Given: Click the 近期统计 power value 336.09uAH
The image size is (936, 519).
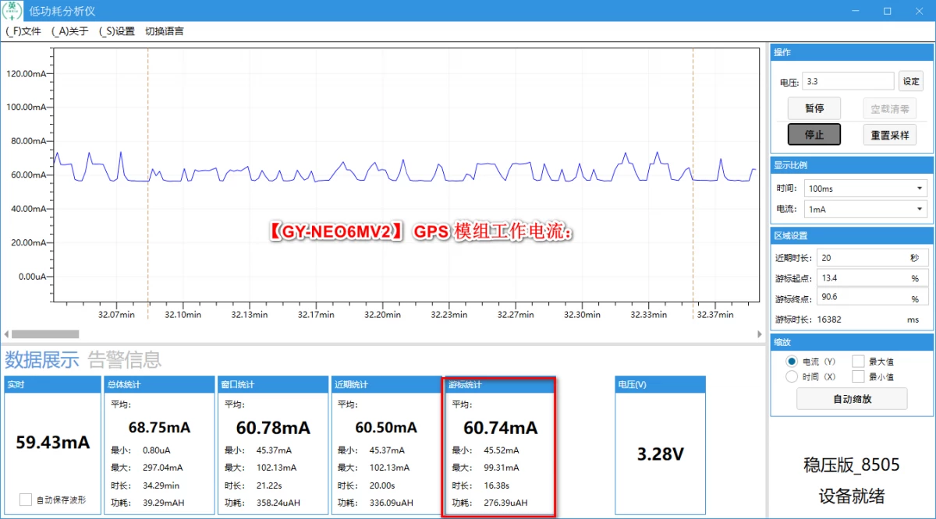Looking at the screenshot, I should pyautogui.click(x=392, y=503).
